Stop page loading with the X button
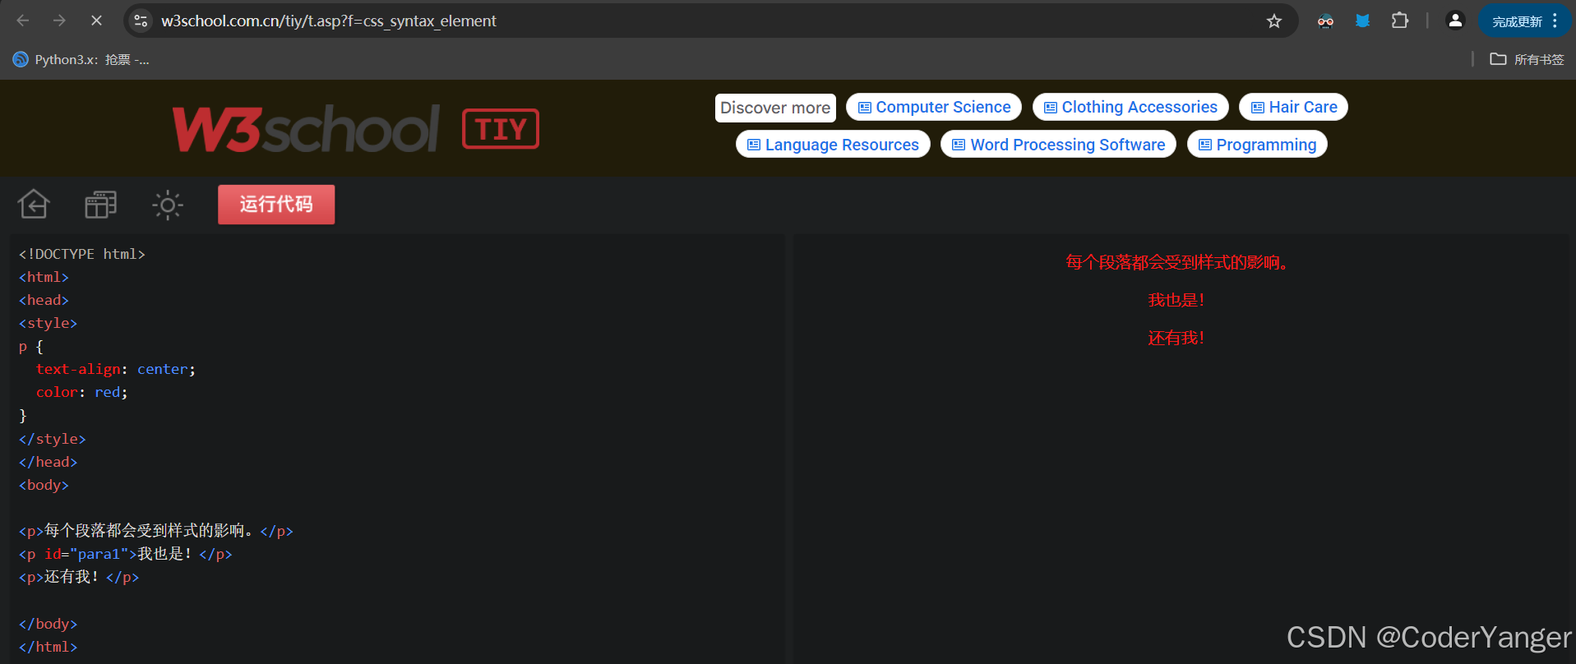Screen dimensions: 1576x664 click(x=96, y=21)
